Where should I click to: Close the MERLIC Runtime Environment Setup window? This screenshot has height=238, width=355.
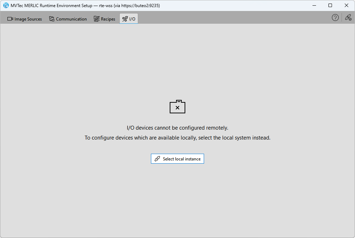(346, 5)
